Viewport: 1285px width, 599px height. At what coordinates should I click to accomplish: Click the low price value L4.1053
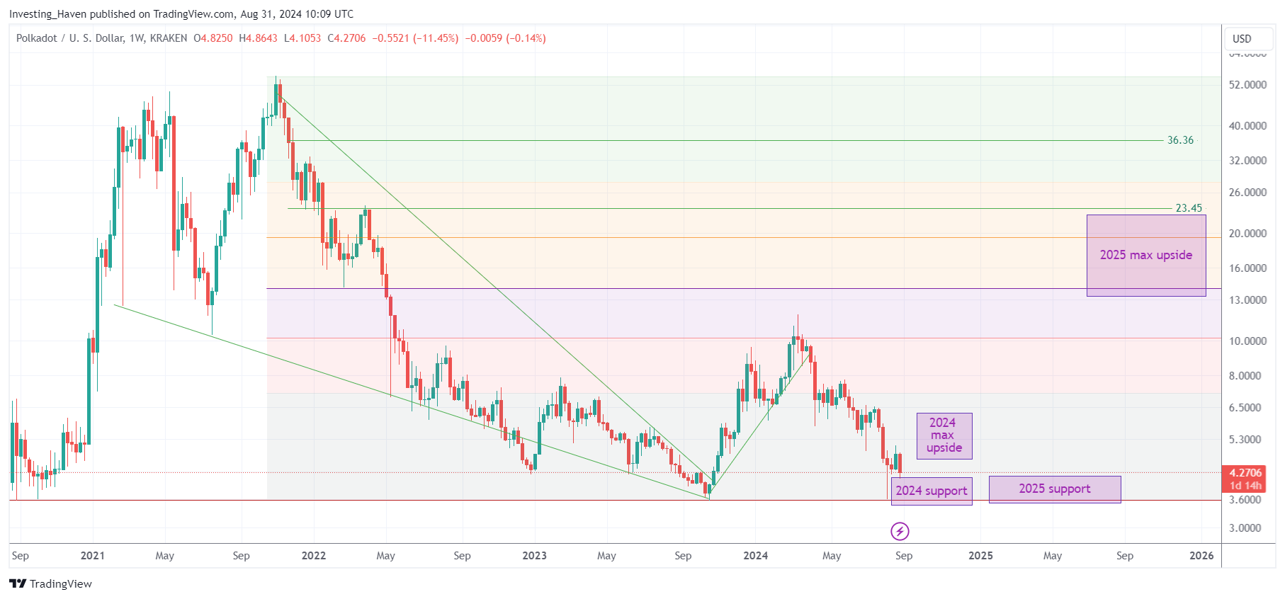302,38
